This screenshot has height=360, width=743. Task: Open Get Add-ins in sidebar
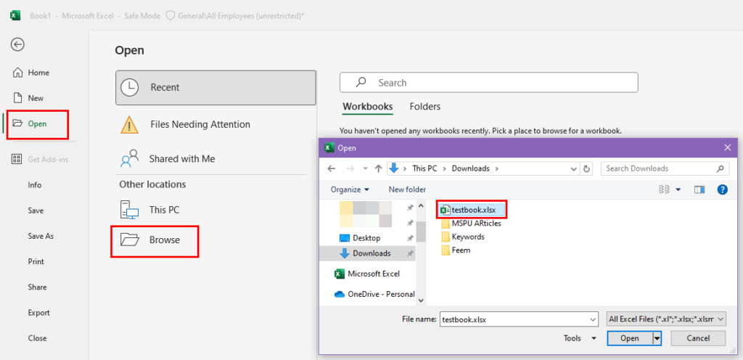click(41, 159)
